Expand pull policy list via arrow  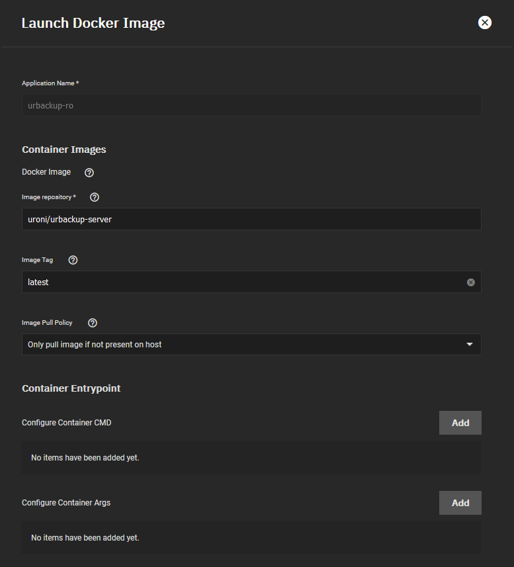tap(470, 344)
